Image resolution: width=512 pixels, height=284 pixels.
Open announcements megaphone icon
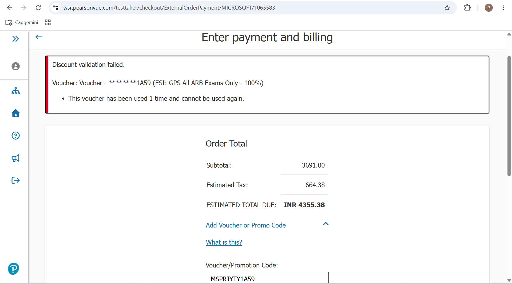[15, 158]
